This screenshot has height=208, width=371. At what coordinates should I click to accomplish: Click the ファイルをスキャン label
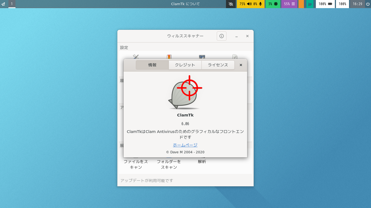[x=136, y=164]
